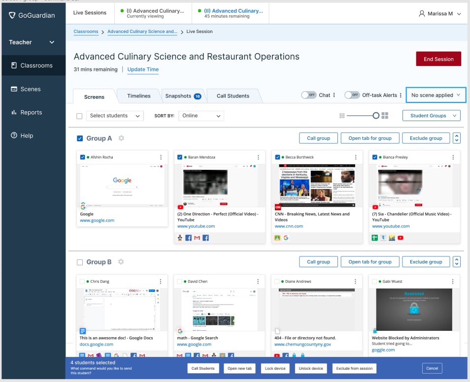The width and height of the screenshot is (470, 382).
Task: Switch to large grid view icon
Action: click(x=385, y=116)
